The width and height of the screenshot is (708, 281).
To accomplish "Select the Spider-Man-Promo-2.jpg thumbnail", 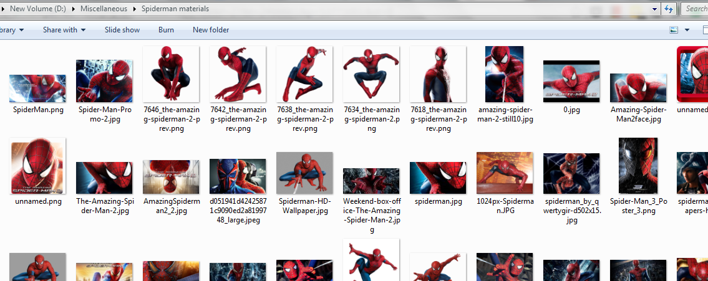I will 104,81.
